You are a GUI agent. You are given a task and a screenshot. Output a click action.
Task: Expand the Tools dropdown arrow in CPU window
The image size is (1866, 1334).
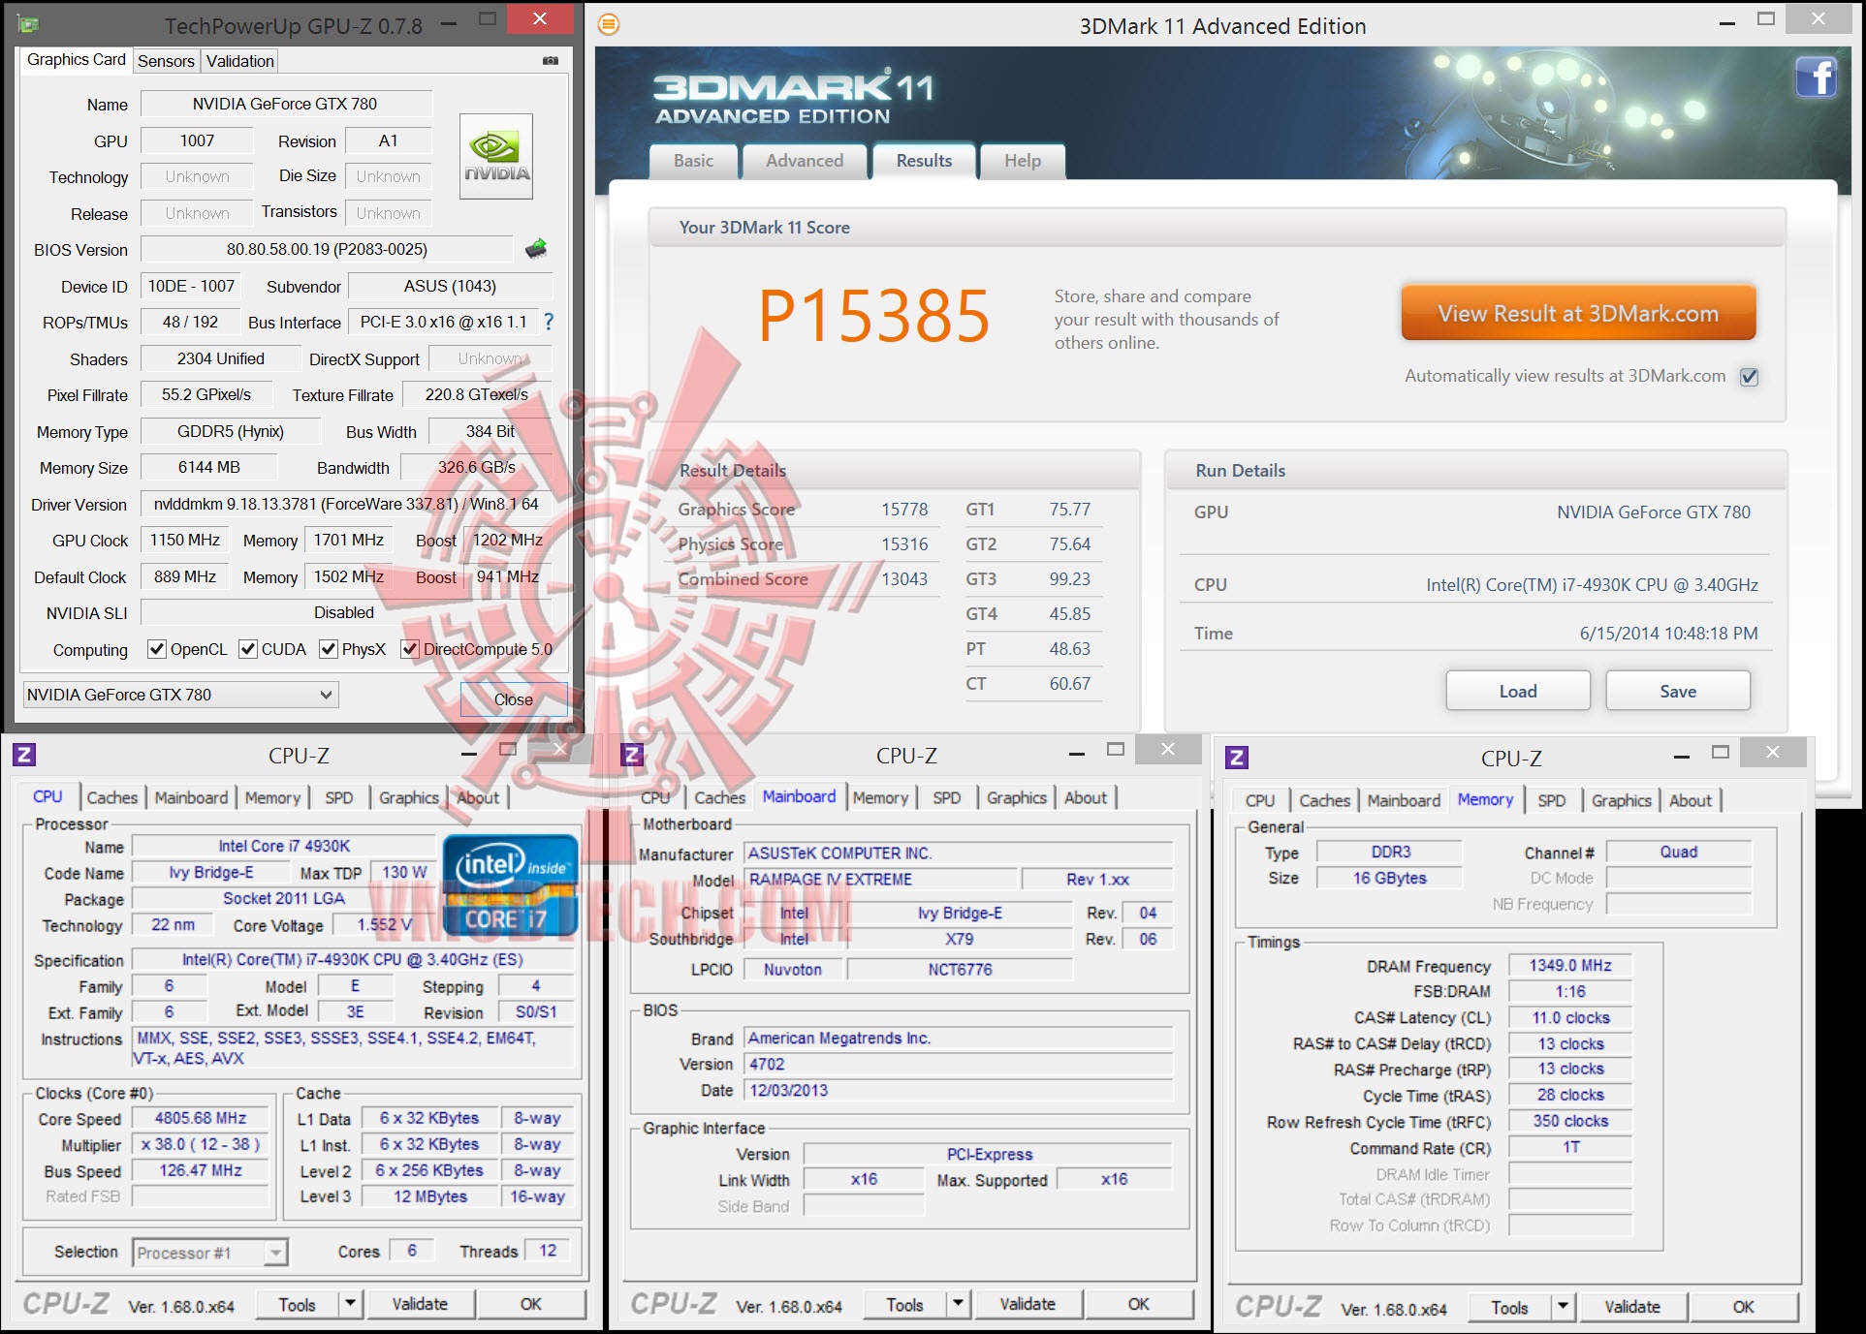[x=351, y=1304]
